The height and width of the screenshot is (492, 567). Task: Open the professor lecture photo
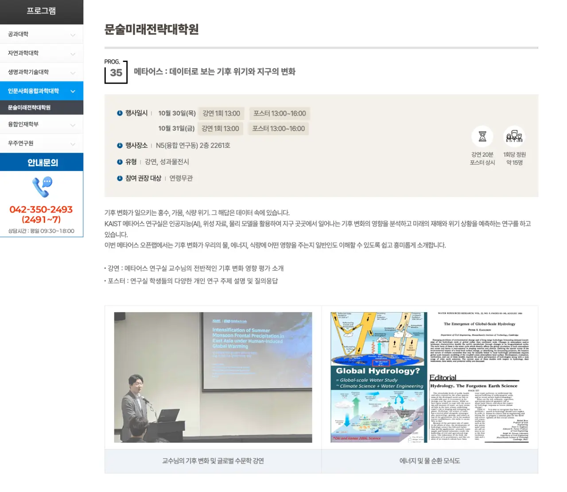213,377
